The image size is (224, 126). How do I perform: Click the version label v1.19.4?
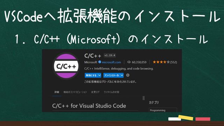pyautogui.click(x=110, y=55)
